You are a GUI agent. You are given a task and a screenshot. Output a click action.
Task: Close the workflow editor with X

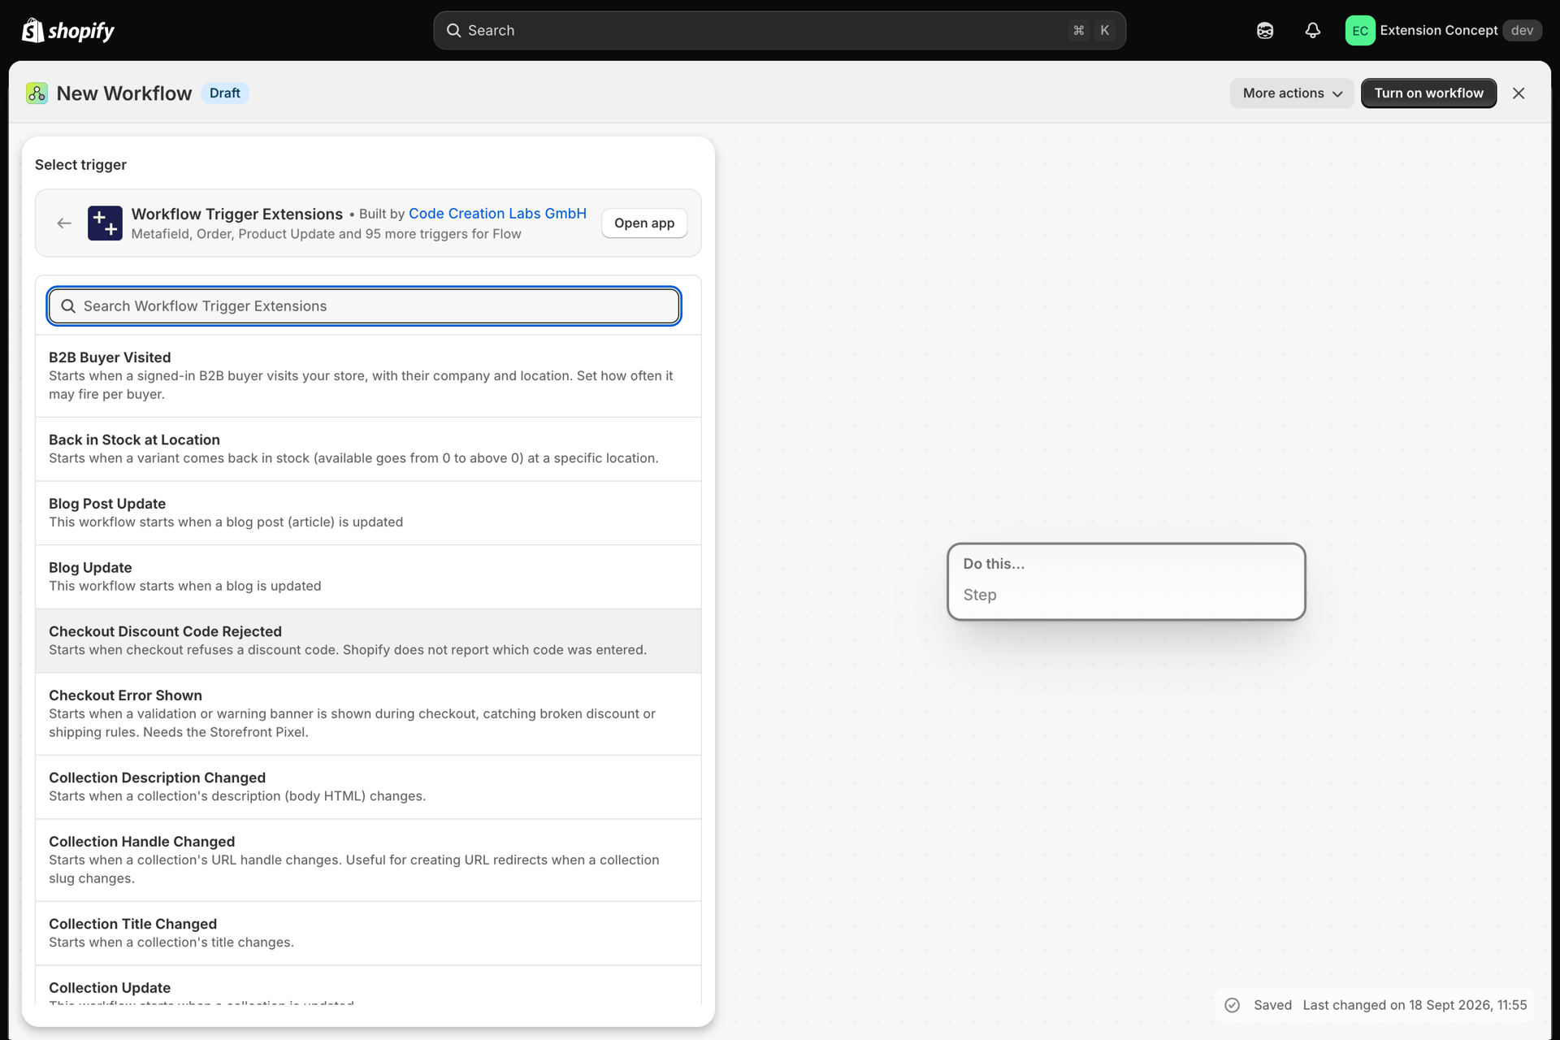1519,93
